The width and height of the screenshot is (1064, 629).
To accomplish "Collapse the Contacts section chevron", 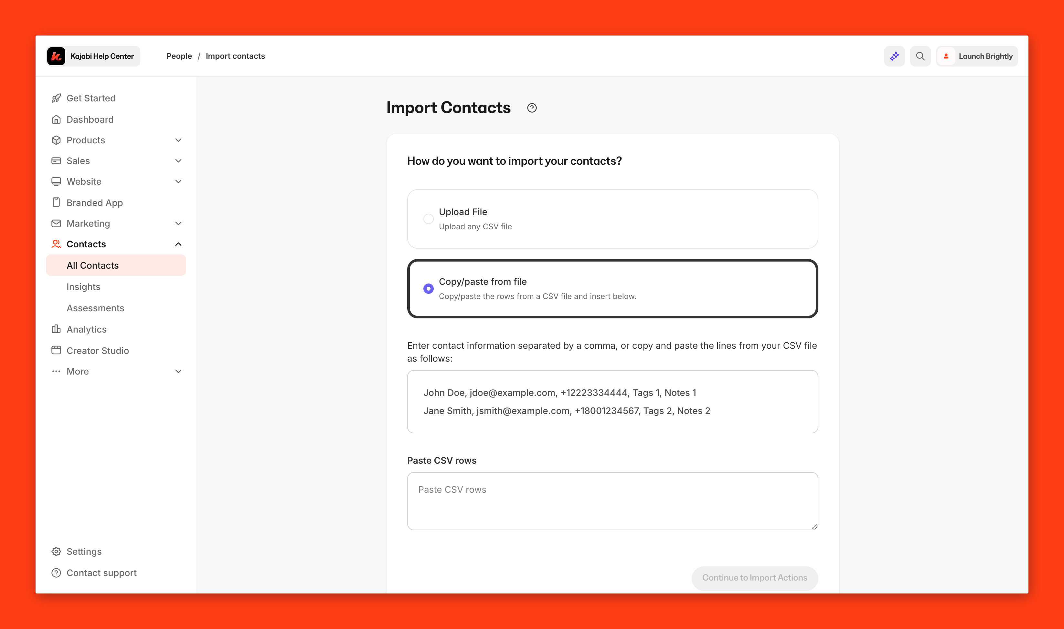I will click(178, 244).
